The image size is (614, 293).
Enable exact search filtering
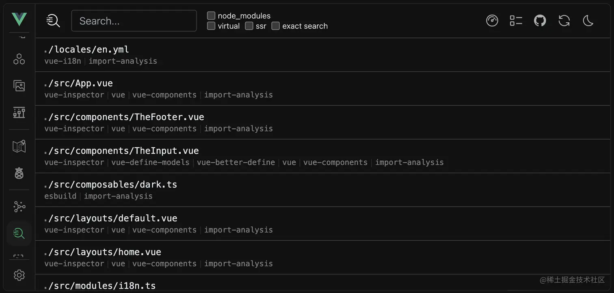coord(275,26)
